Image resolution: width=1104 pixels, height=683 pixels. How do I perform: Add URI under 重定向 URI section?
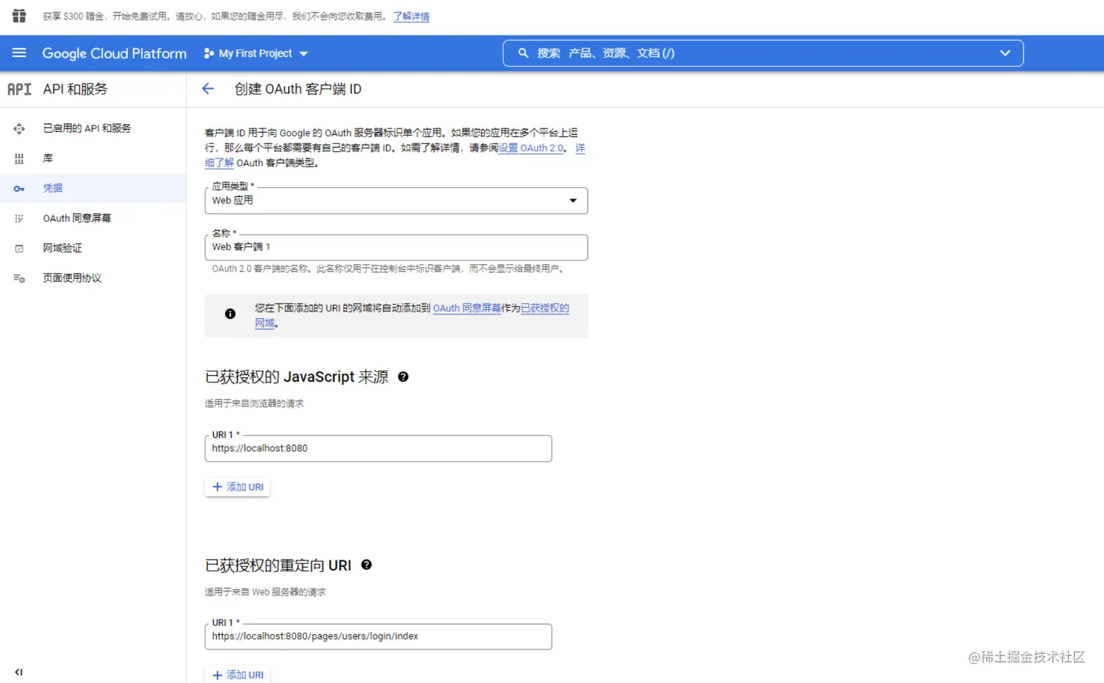[x=237, y=675]
